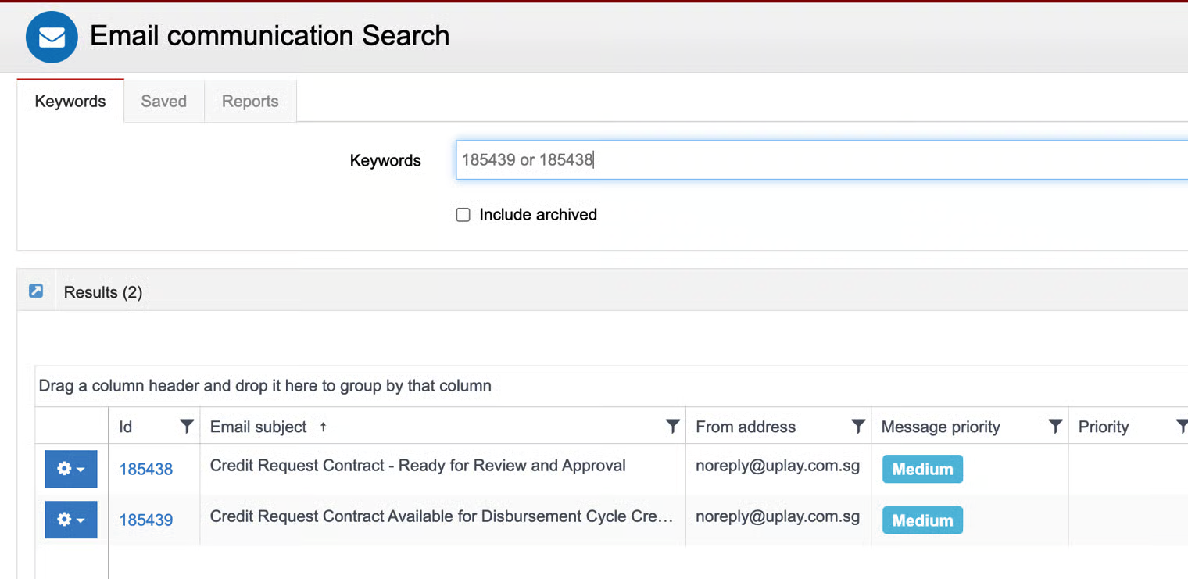Open filter for Email subject column
Image resolution: width=1188 pixels, height=579 pixels.
pos(672,427)
